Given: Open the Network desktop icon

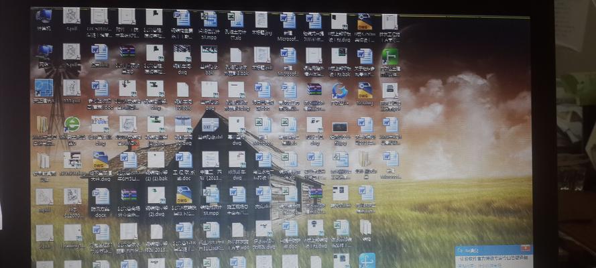Looking at the screenshot, I should click(x=44, y=53).
